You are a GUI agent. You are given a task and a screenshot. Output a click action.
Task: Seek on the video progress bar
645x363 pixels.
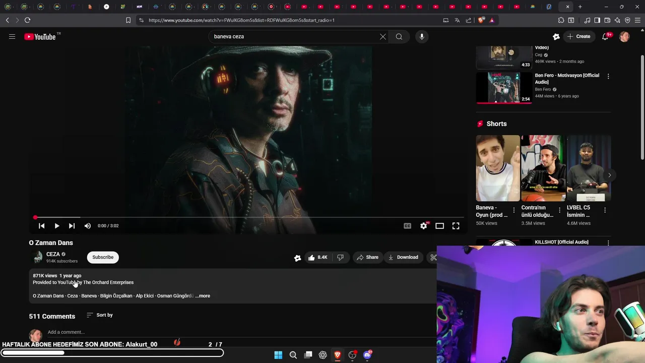point(249,217)
